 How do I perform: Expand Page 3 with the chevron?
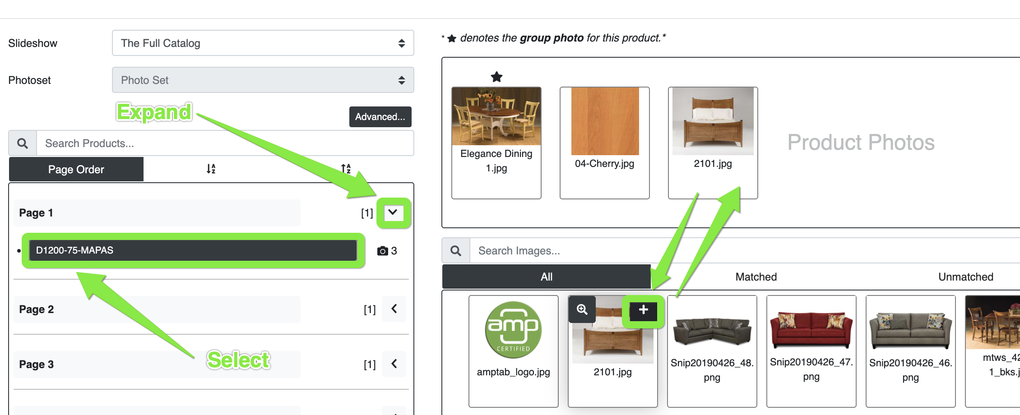pos(394,364)
